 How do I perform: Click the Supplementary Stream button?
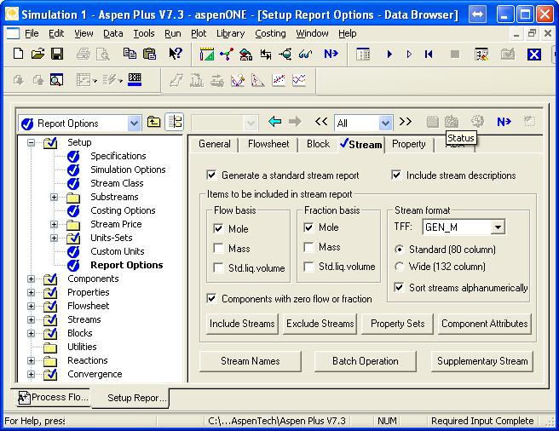(x=482, y=361)
